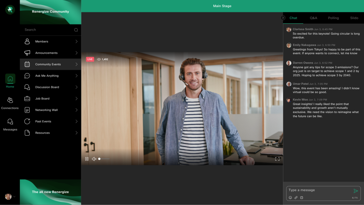Send the chat message

click(x=356, y=191)
